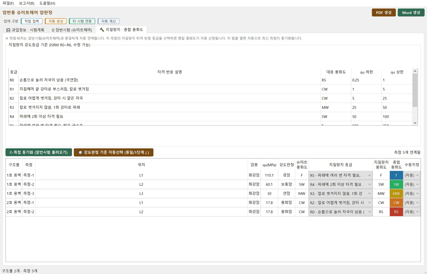
Task: Open the R5 지질망치 등급 dropdown
Action: 340,175
